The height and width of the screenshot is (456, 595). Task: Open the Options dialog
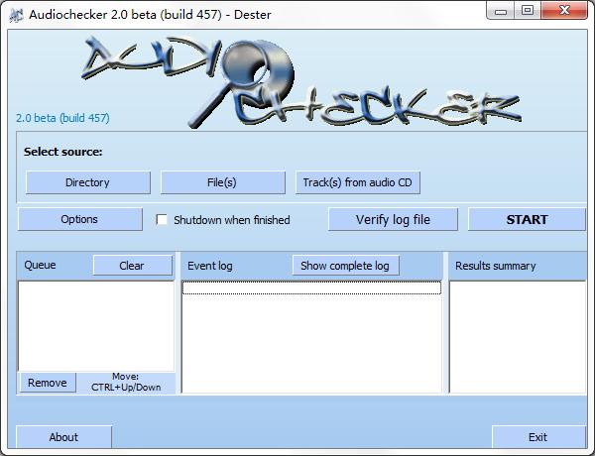coord(80,219)
